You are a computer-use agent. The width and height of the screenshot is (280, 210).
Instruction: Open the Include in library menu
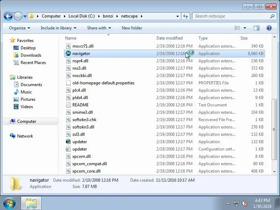click(x=58, y=28)
